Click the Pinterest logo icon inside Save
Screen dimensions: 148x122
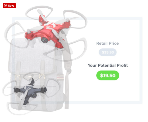[6, 6]
